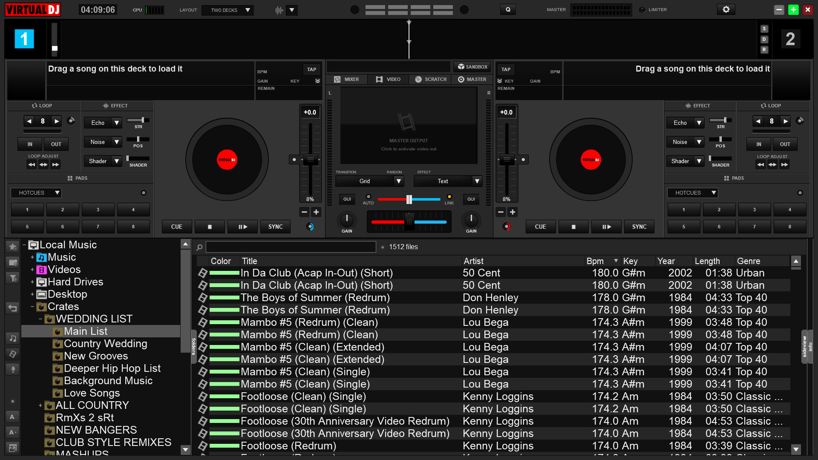Open the EFFECT Text dropdown
Screen dimensions: 818x460
(447, 181)
